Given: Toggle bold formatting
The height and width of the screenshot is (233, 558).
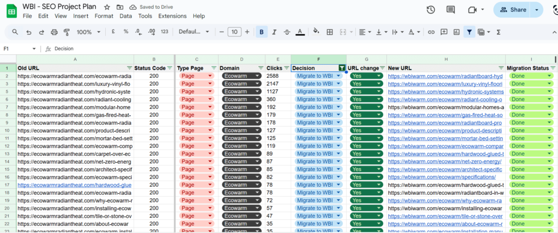Looking at the screenshot, I should pos(262,32).
